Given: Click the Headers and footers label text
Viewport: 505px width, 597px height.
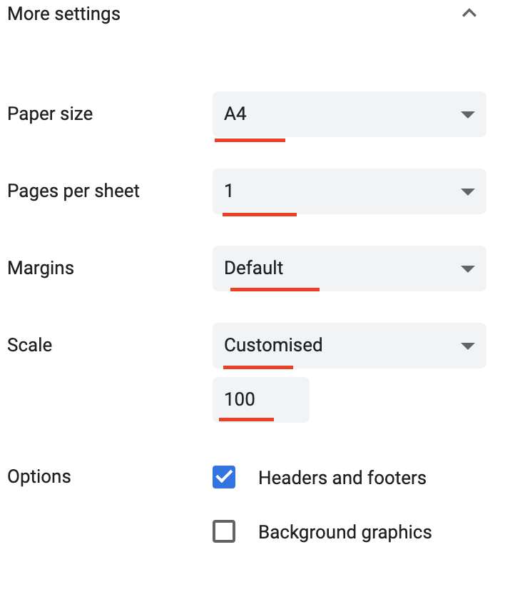Looking at the screenshot, I should pyautogui.click(x=342, y=478).
